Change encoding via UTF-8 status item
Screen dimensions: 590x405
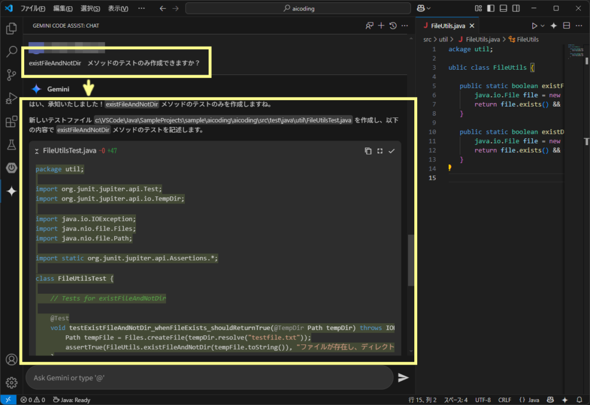(483, 400)
